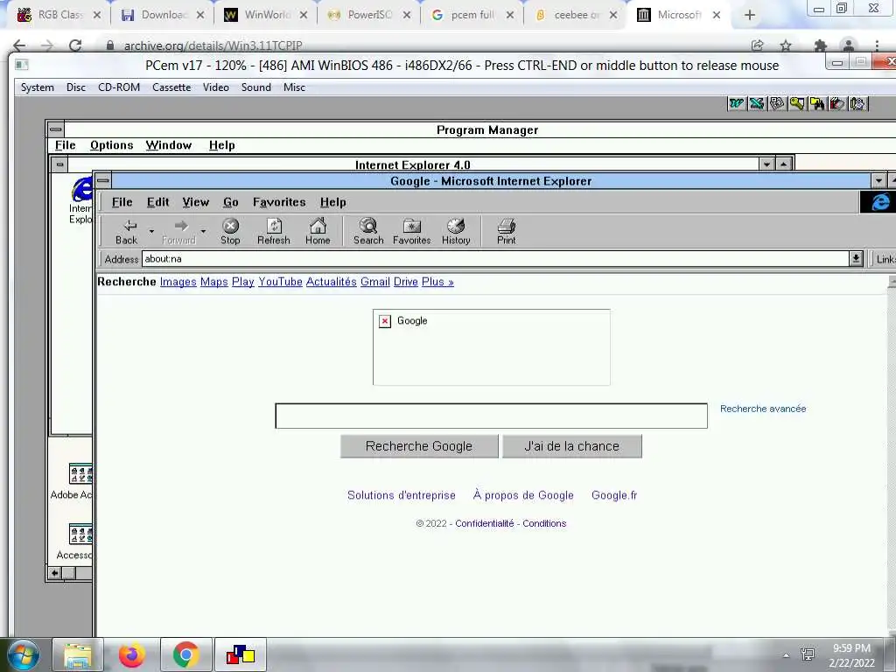This screenshot has width=896, height=672.
Task: Click the last icon in Office shortcut bar
Action: point(857,103)
